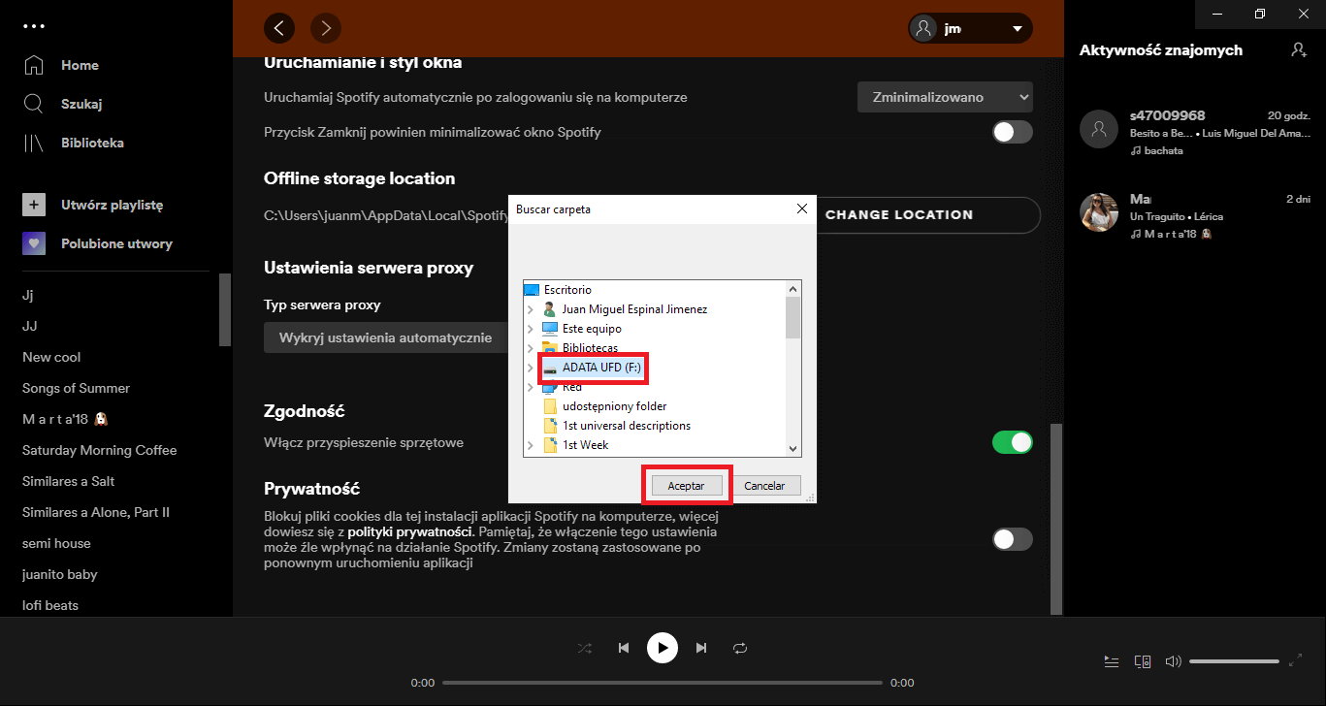
Task: Open the three-dots app menu
Action: pyautogui.click(x=34, y=26)
